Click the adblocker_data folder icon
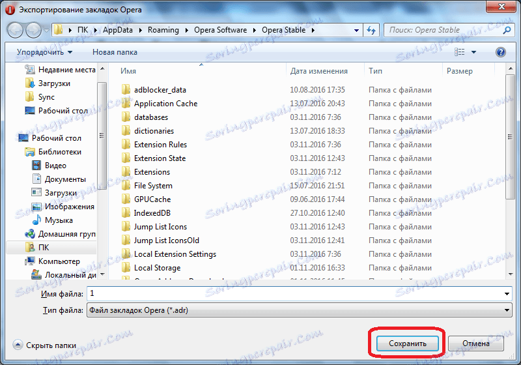This screenshot has width=521, height=365. click(x=126, y=90)
